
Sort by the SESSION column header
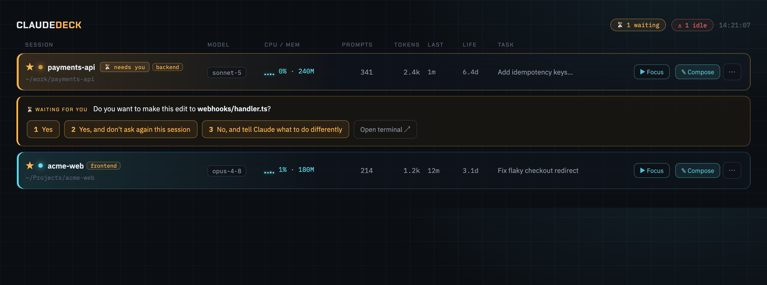pos(39,45)
